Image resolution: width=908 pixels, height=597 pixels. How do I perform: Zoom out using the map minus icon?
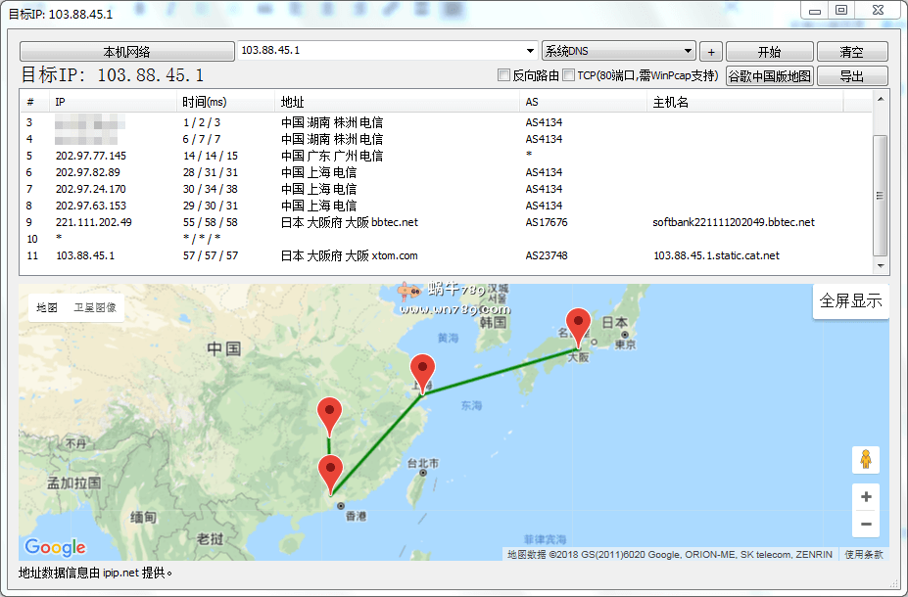866,524
